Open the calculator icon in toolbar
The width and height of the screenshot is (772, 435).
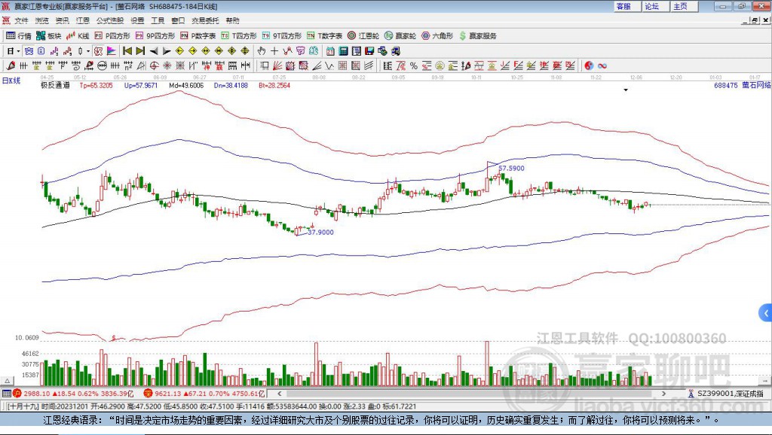pyautogui.click(x=343, y=51)
